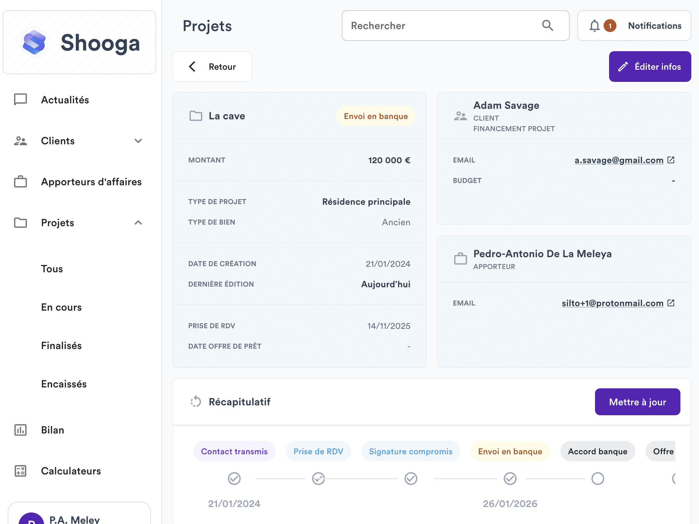Click the Éditer infos button
Viewport: 699px width, 524px height.
pos(650,67)
